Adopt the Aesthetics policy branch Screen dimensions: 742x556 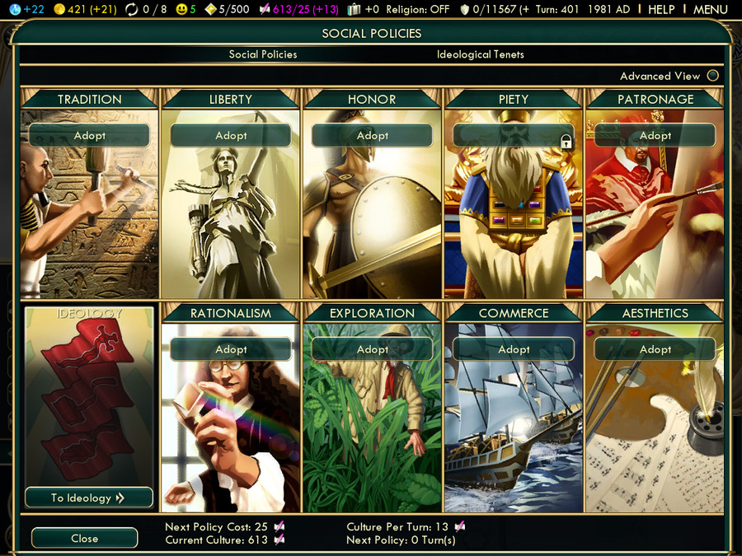pos(655,349)
